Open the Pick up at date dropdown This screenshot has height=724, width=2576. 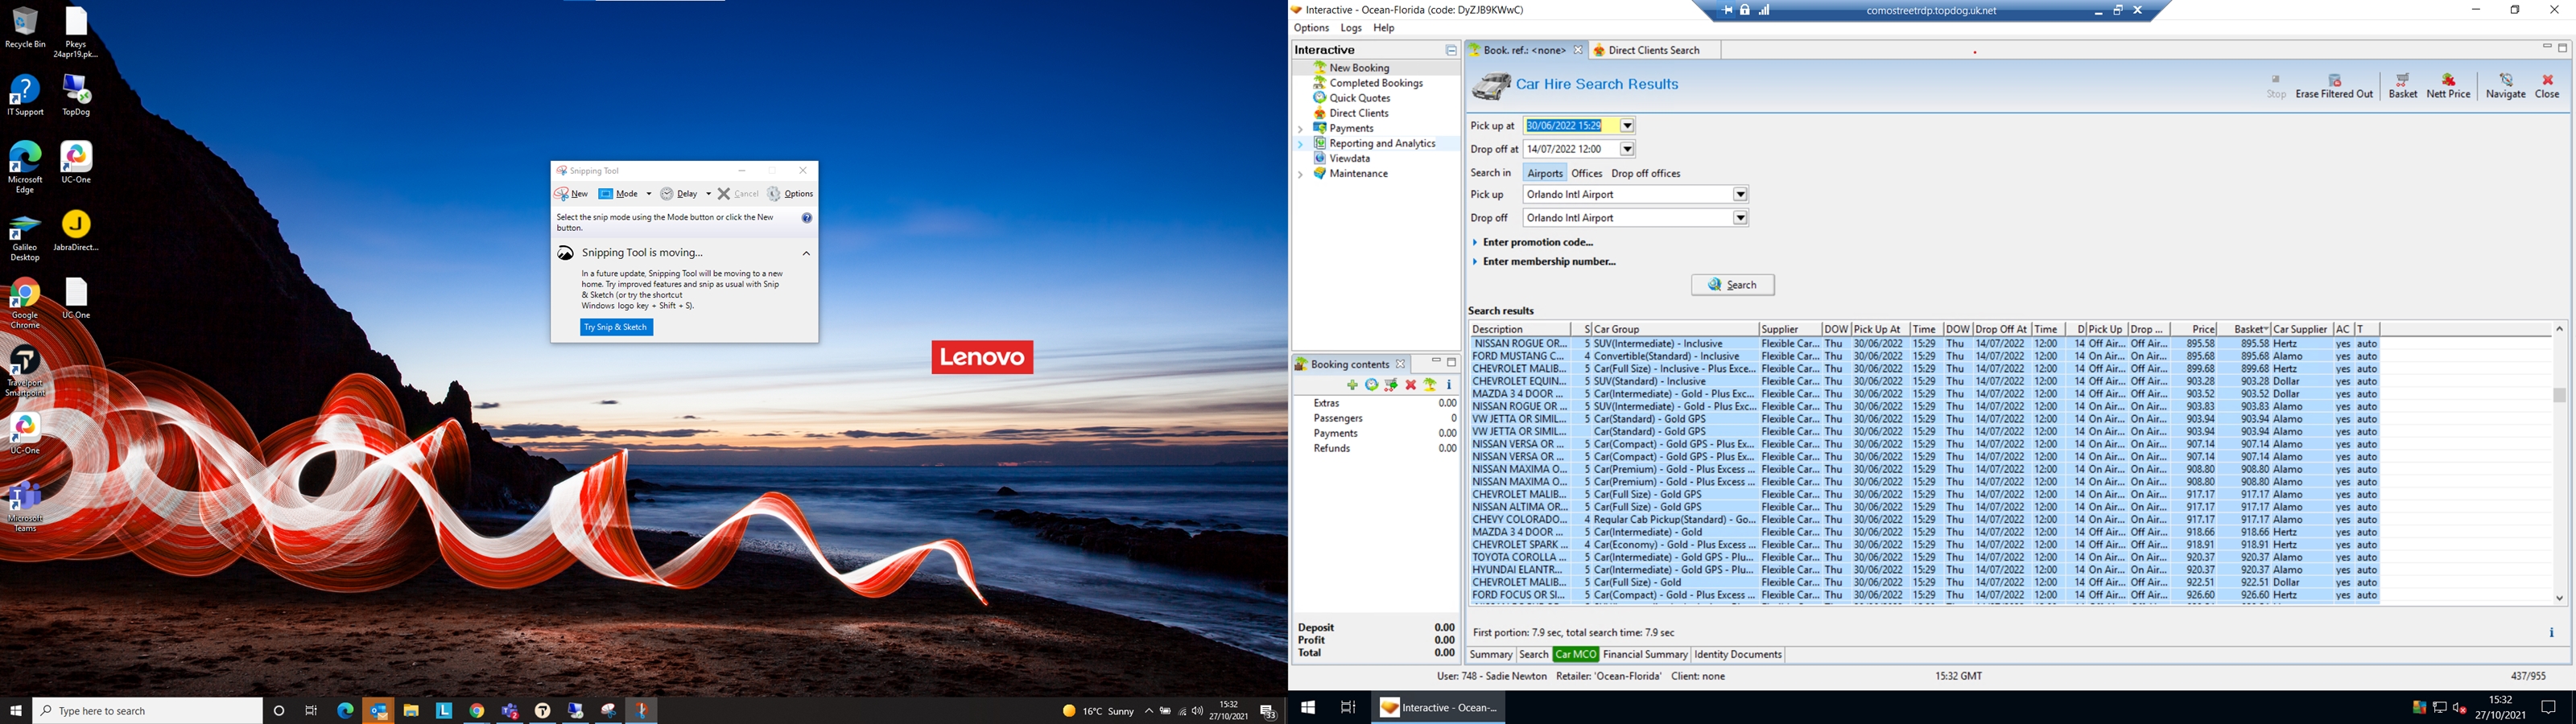[x=1627, y=126]
